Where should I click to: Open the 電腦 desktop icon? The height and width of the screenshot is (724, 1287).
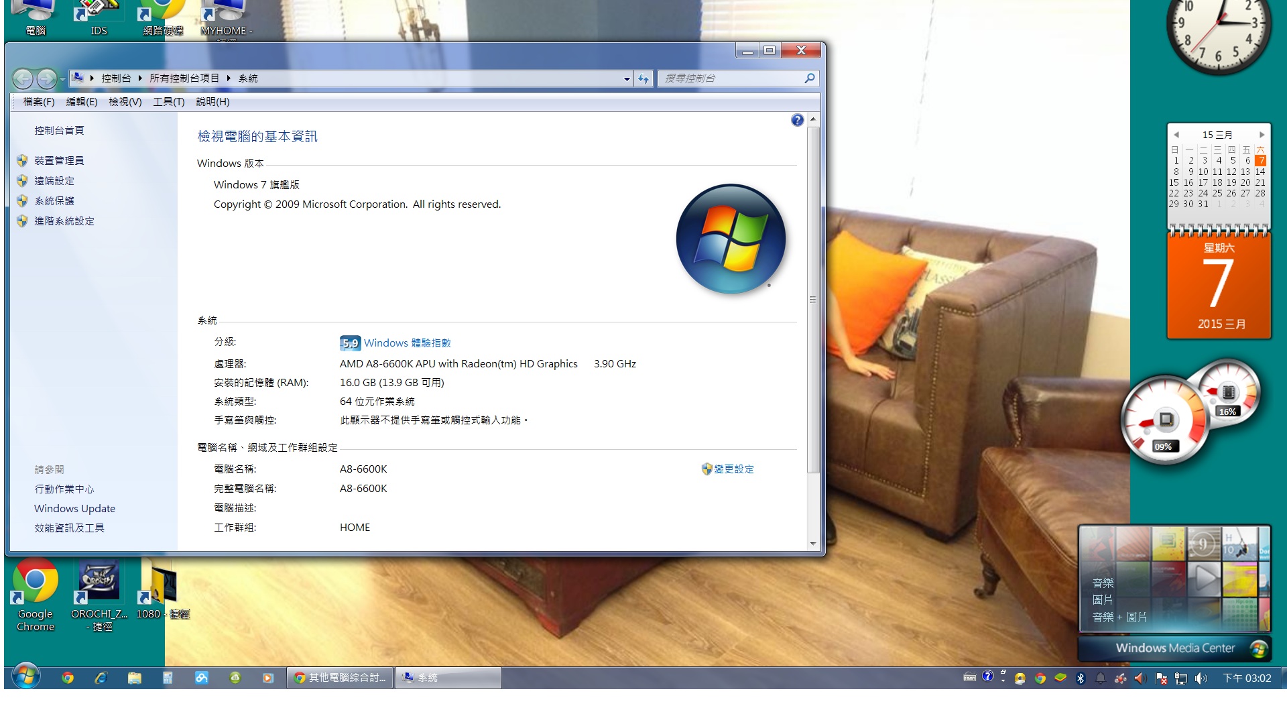pos(36,18)
